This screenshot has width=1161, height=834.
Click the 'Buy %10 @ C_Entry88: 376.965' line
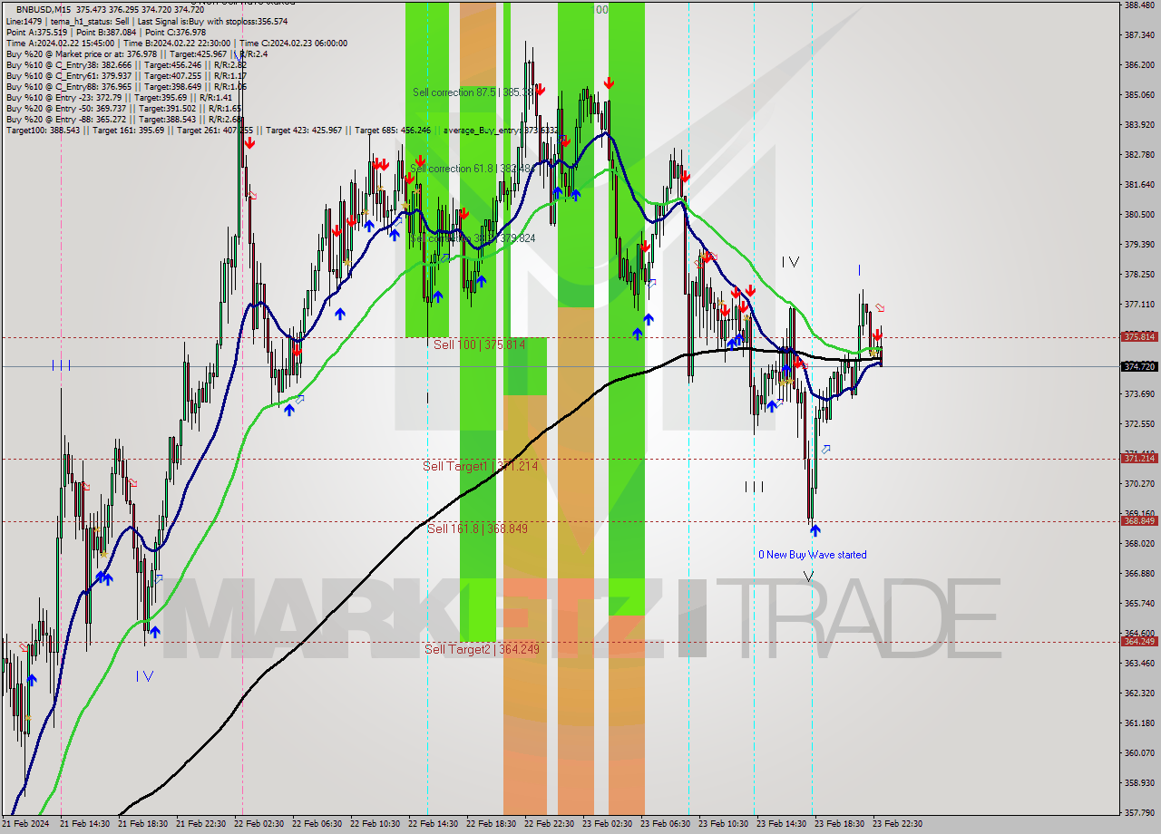pos(126,86)
